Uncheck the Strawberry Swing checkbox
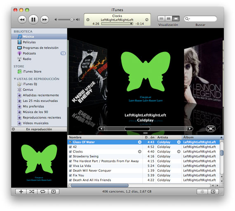235x211 pixels. 70,156
